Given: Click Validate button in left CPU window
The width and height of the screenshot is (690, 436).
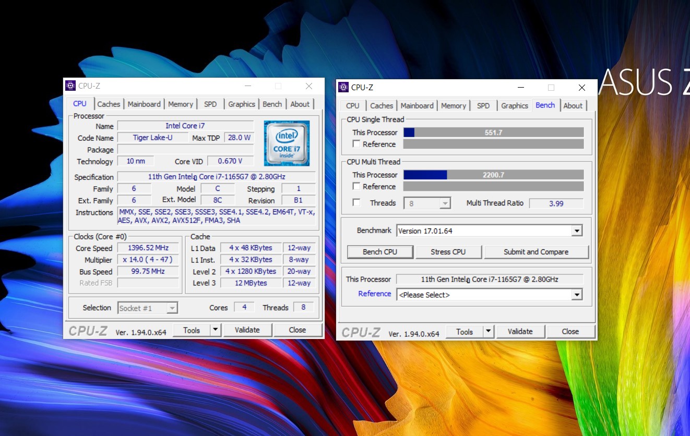Looking at the screenshot, I should click(x=247, y=330).
